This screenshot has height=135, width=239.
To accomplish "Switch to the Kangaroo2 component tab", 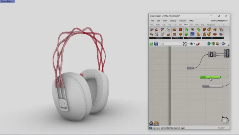I will click(211, 25).
